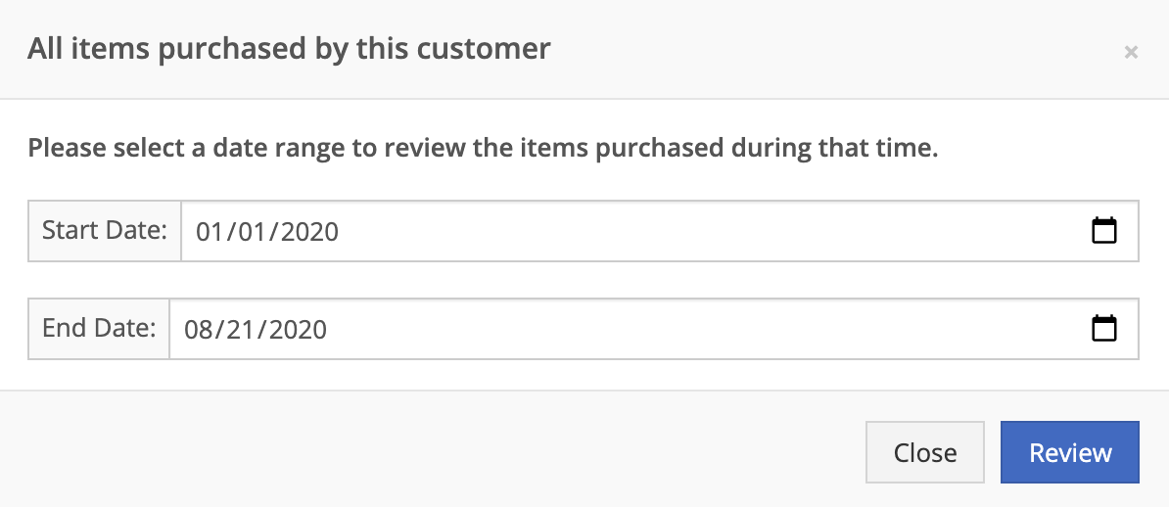Image resolution: width=1169 pixels, height=507 pixels.
Task: Open the End Date calendar picker icon
Action: coord(1104,328)
